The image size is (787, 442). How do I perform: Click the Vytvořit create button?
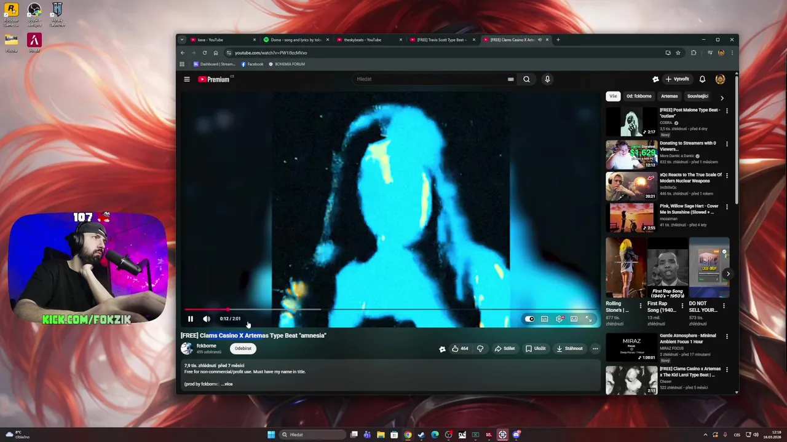(x=678, y=79)
